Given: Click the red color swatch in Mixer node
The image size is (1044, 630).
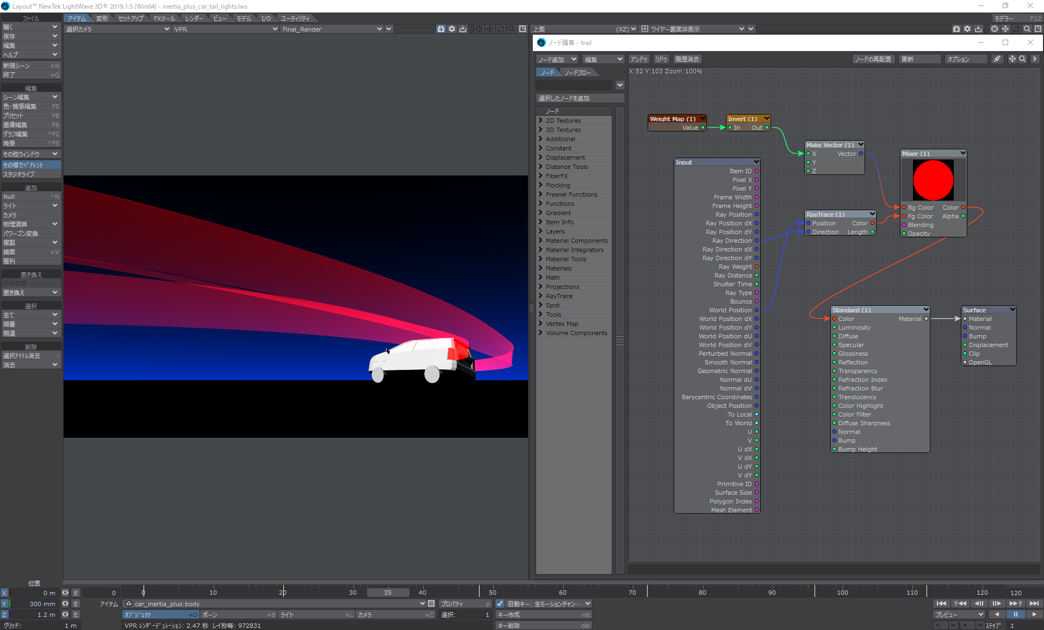Looking at the screenshot, I should [x=933, y=179].
